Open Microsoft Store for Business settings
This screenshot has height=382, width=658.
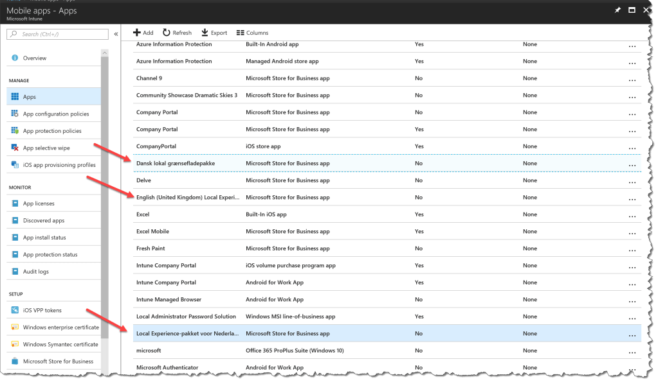click(59, 361)
